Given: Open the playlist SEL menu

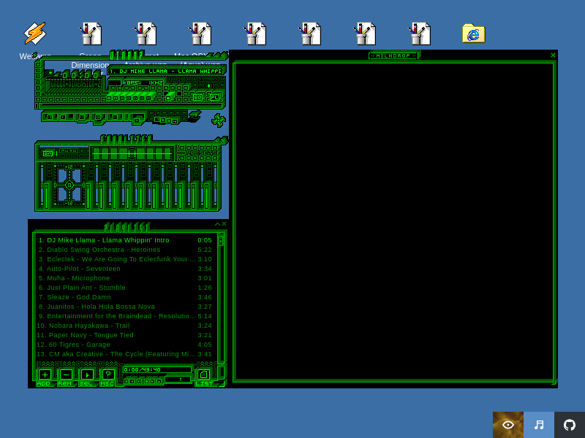Looking at the screenshot, I should [x=86, y=375].
